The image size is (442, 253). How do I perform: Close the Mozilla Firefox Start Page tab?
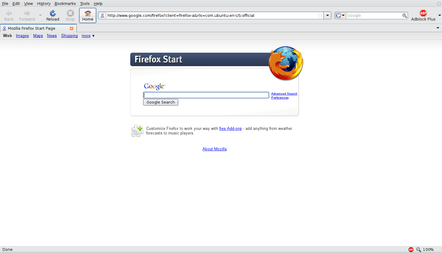click(x=72, y=28)
